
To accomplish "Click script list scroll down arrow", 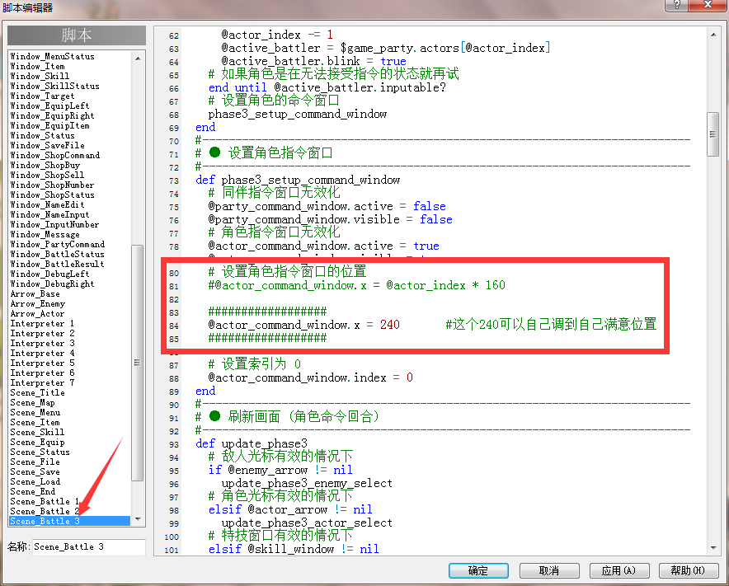I will click(x=138, y=519).
